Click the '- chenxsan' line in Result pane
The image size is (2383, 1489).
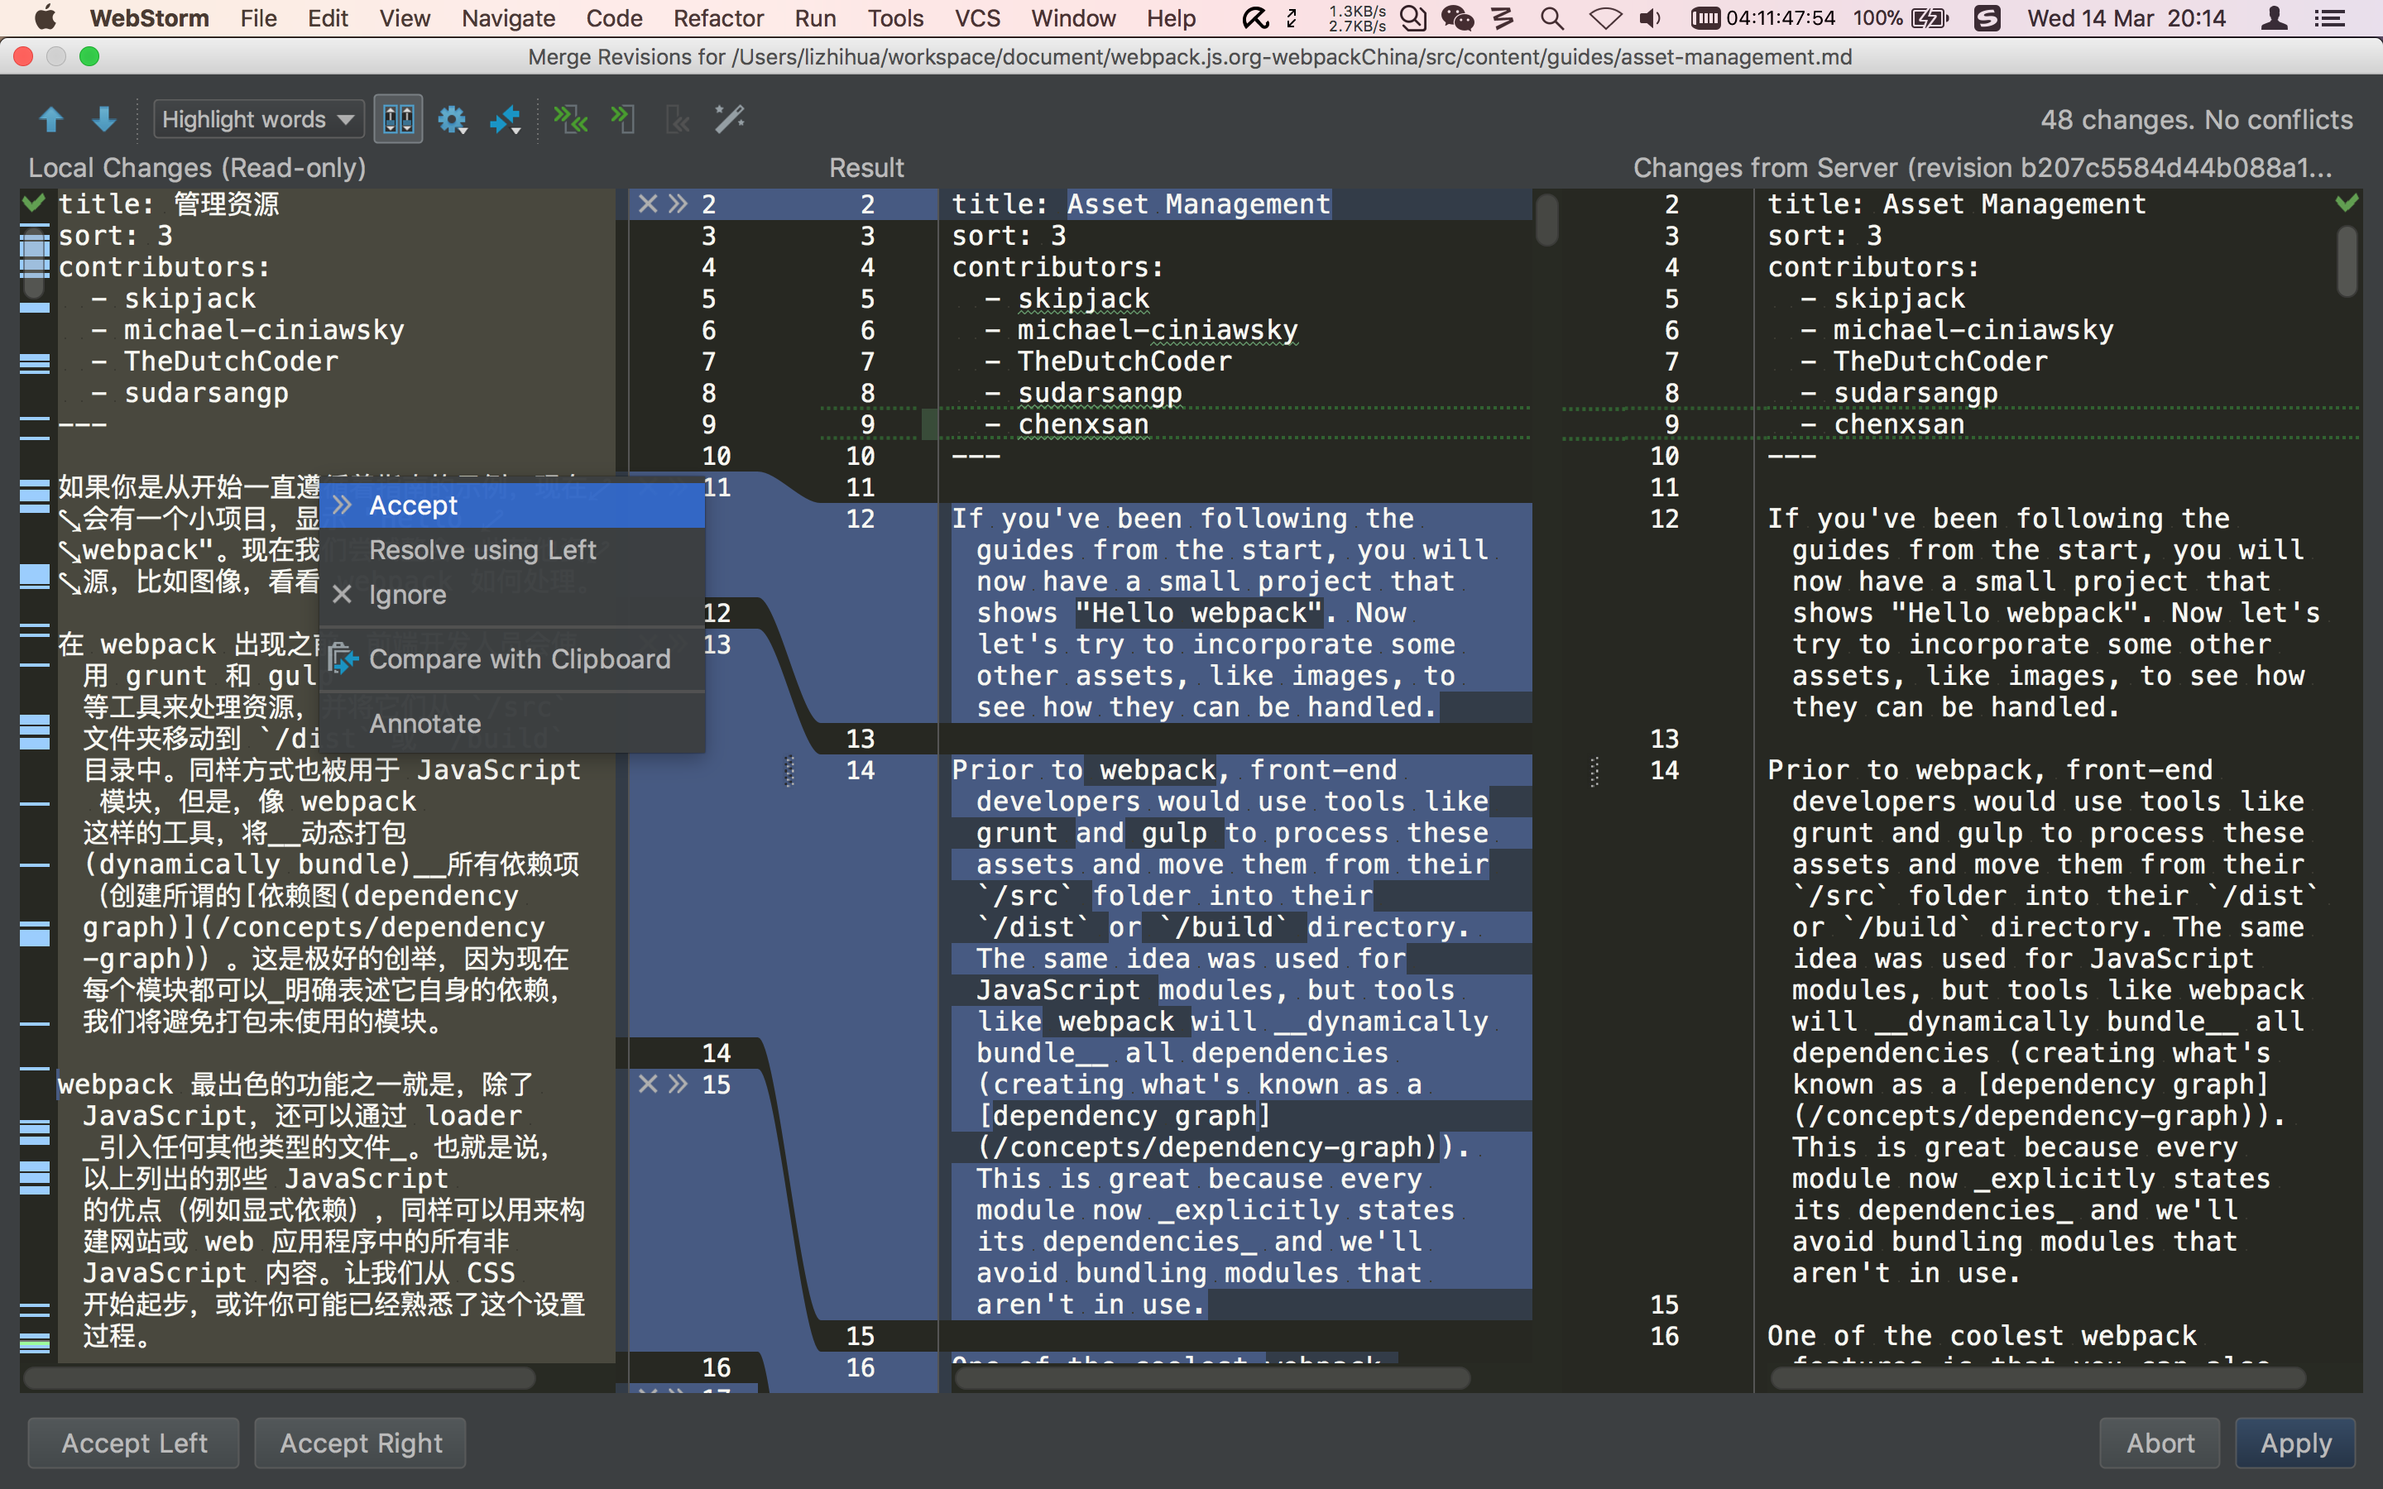point(1067,424)
